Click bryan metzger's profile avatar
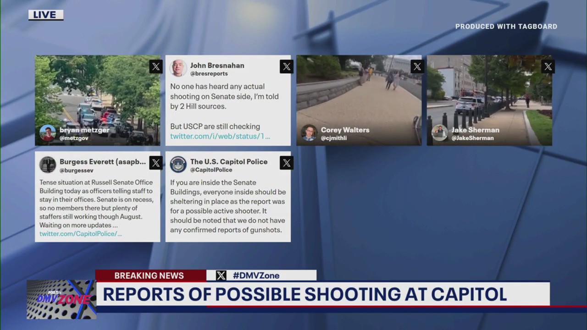Image resolution: width=587 pixels, height=330 pixels. pos(48,133)
